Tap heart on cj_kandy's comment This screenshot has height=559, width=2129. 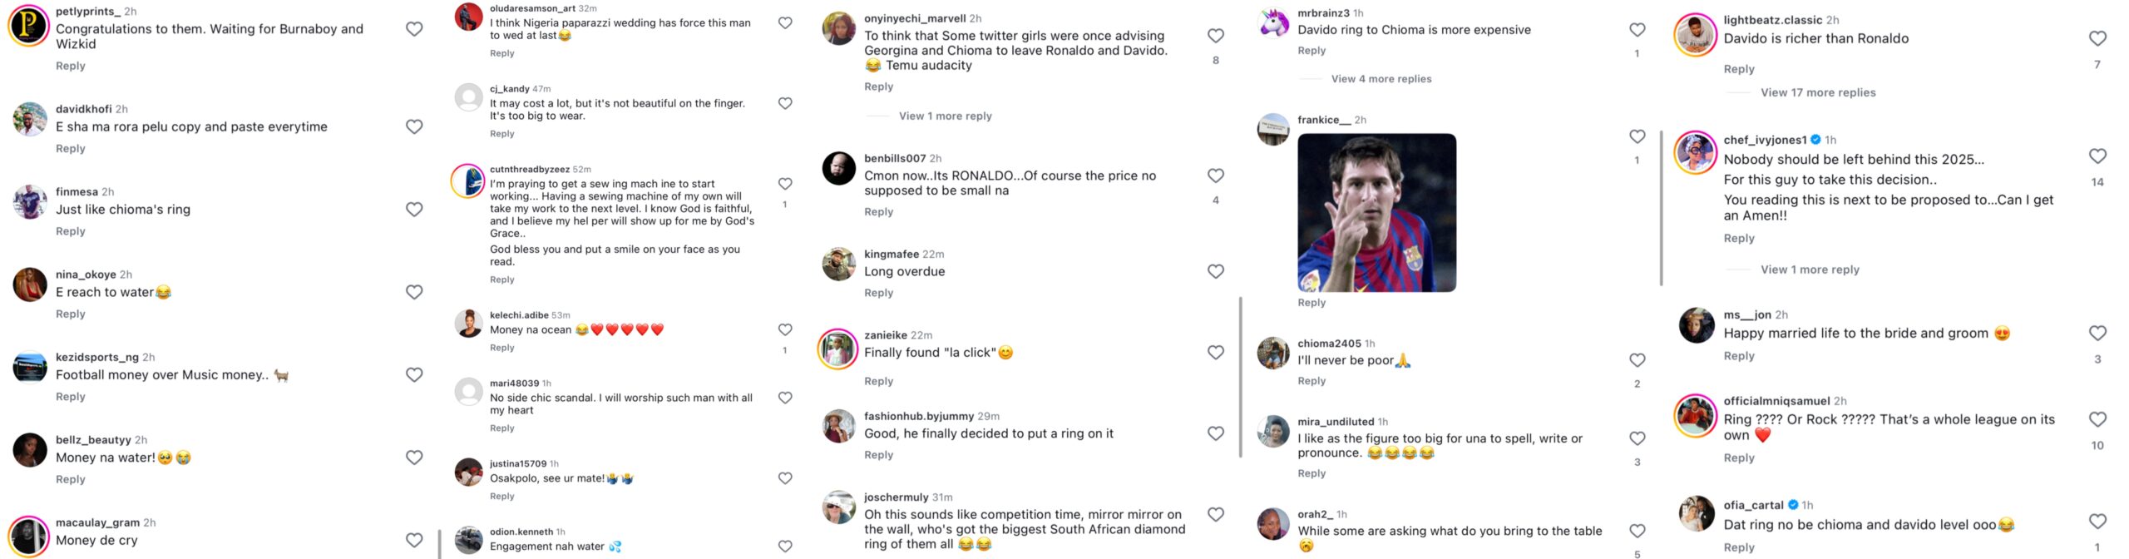[x=785, y=103]
